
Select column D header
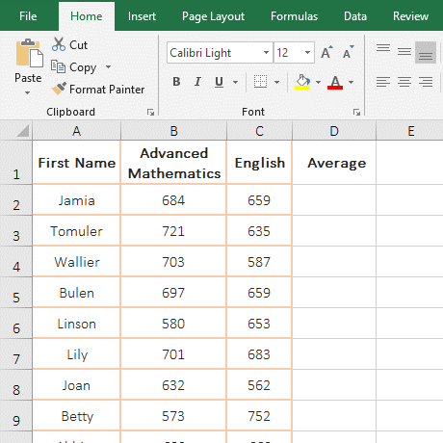click(334, 131)
